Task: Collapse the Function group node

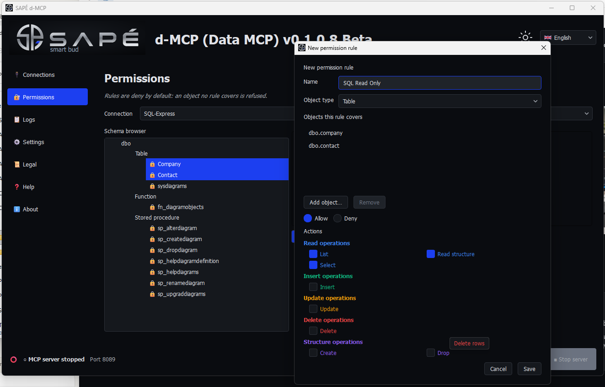Action: 145,196
